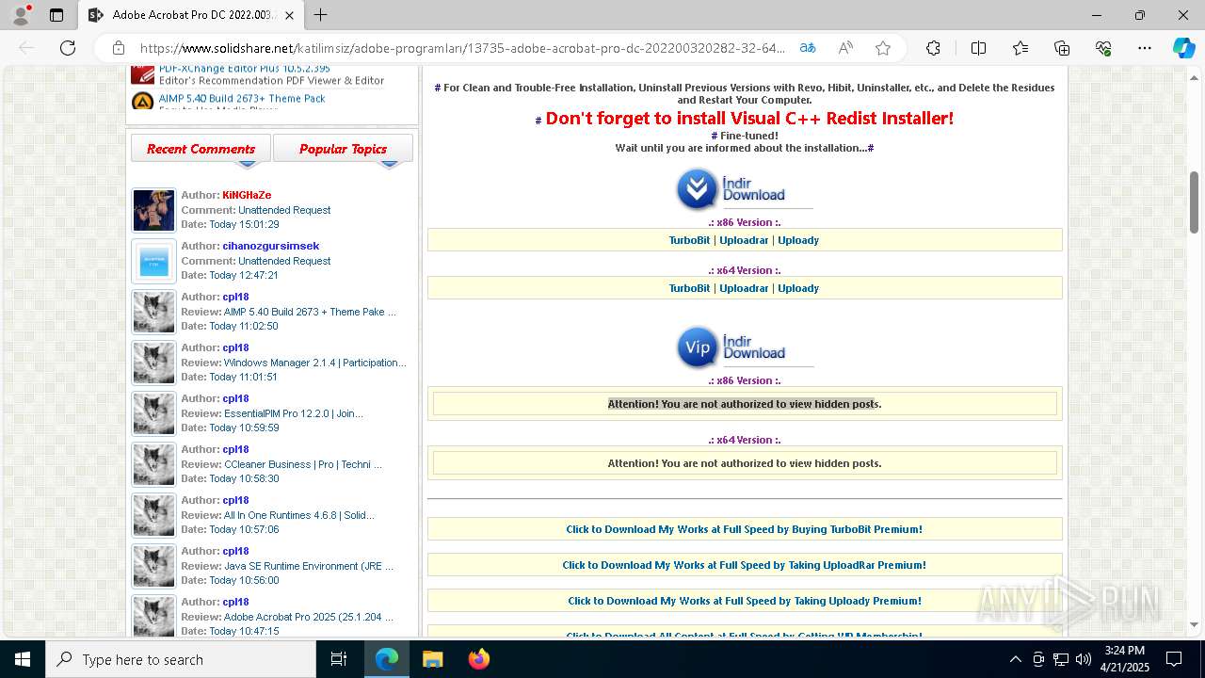1205x678 pixels.
Task: Open File Explorer from taskbar
Action: [432, 659]
